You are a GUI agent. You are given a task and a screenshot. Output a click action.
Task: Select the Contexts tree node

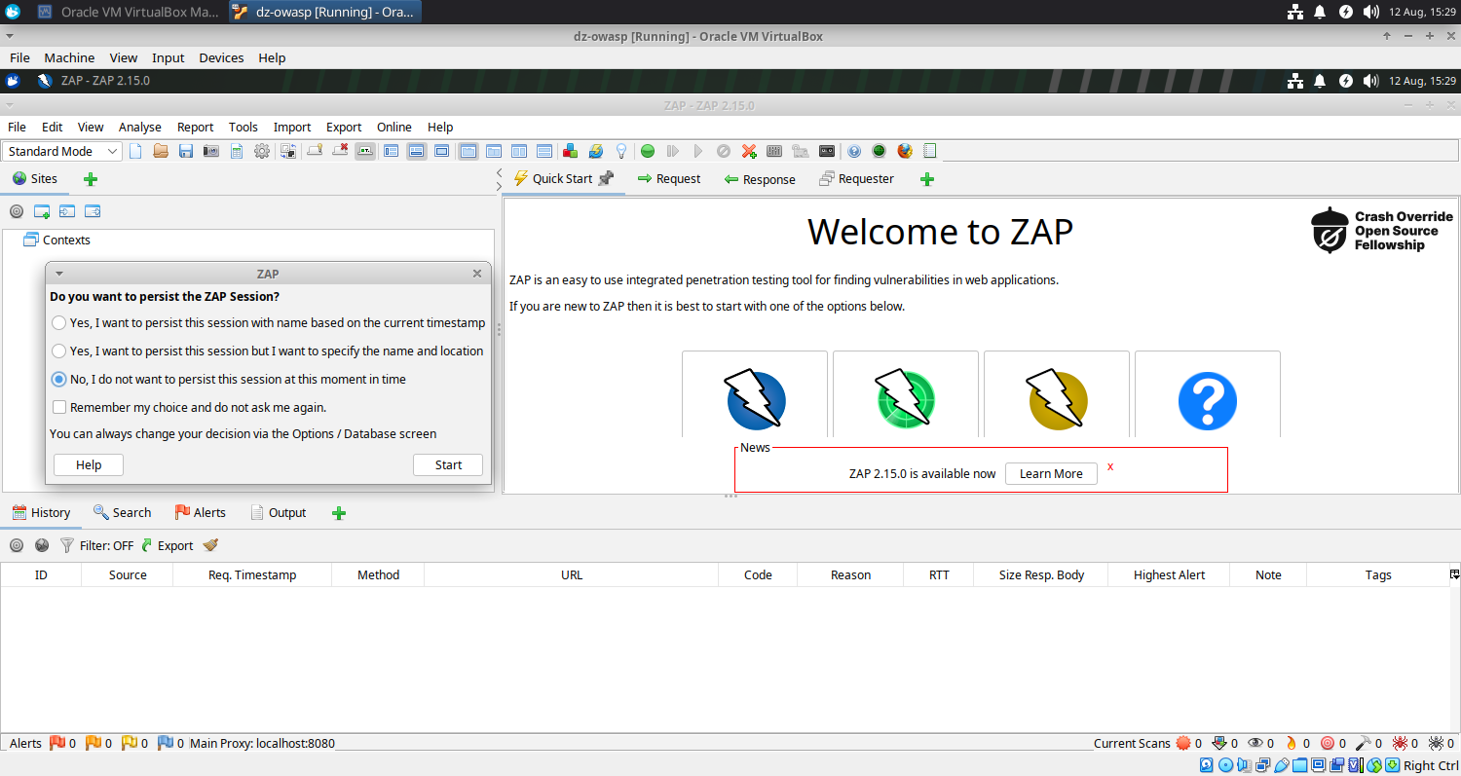[57, 240]
